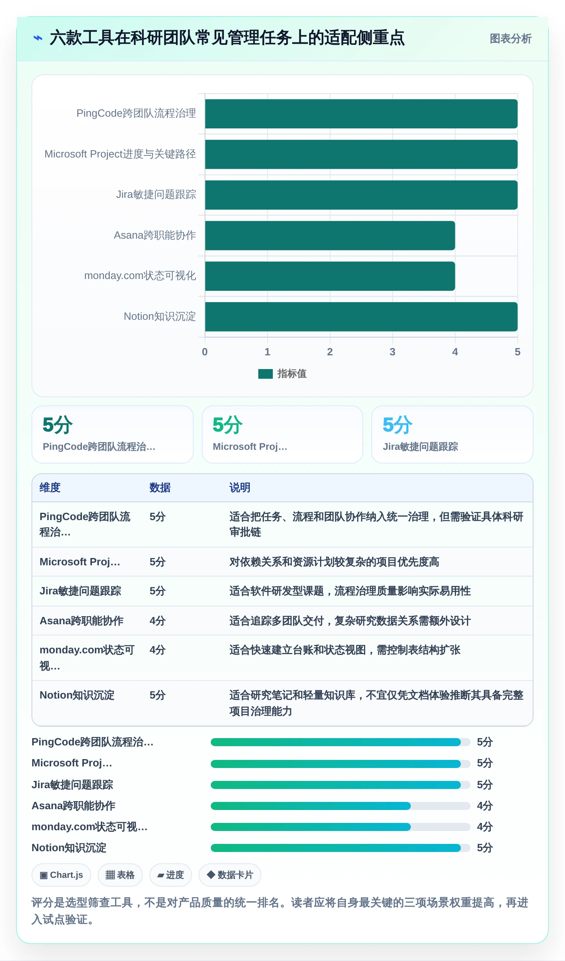Click axis label Microsoft Project进度与关键路径
The height and width of the screenshot is (961, 565).
pos(120,154)
